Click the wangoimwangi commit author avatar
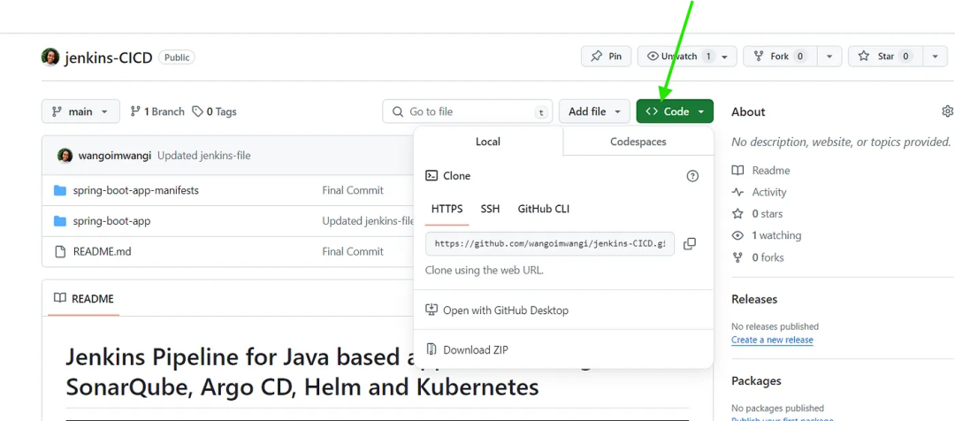The height and width of the screenshot is (421, 955). (65, 156)
